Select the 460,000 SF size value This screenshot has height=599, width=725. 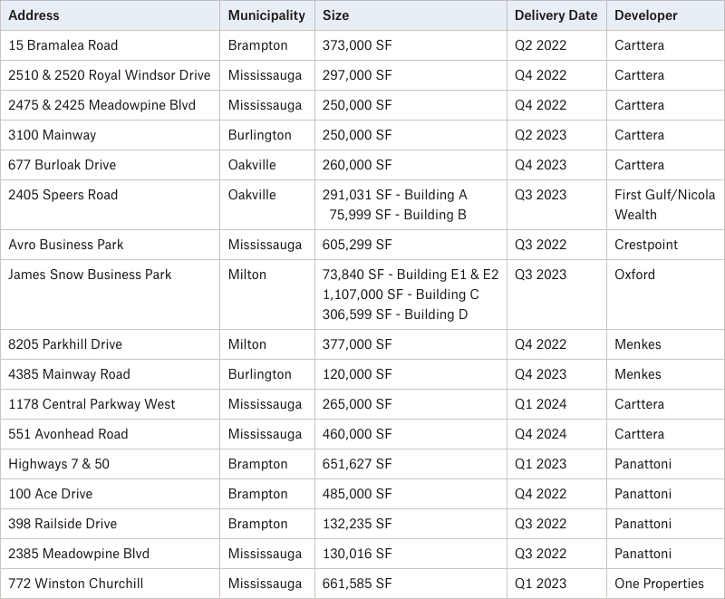(x=357, y=434)
